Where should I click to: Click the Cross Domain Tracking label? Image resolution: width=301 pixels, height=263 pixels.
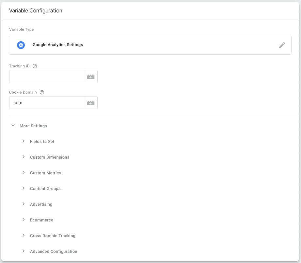(x=53, y=236)
